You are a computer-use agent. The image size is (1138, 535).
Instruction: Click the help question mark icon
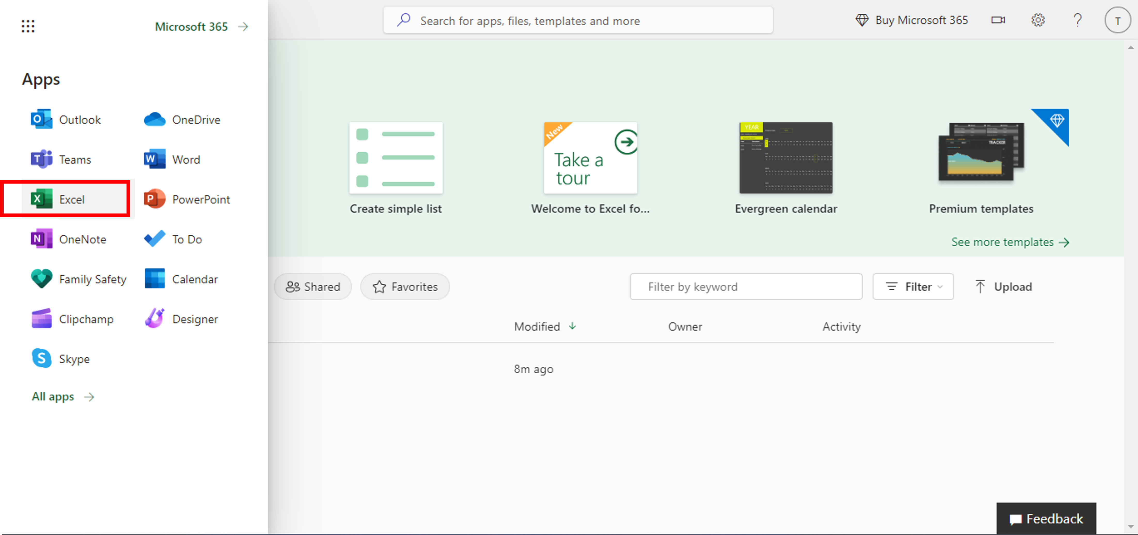click(1078, 20)
